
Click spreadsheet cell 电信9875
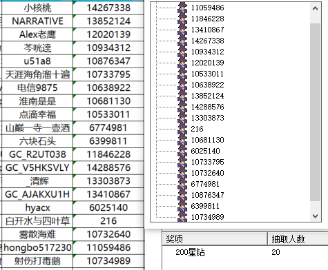click(x=37, y=87)
